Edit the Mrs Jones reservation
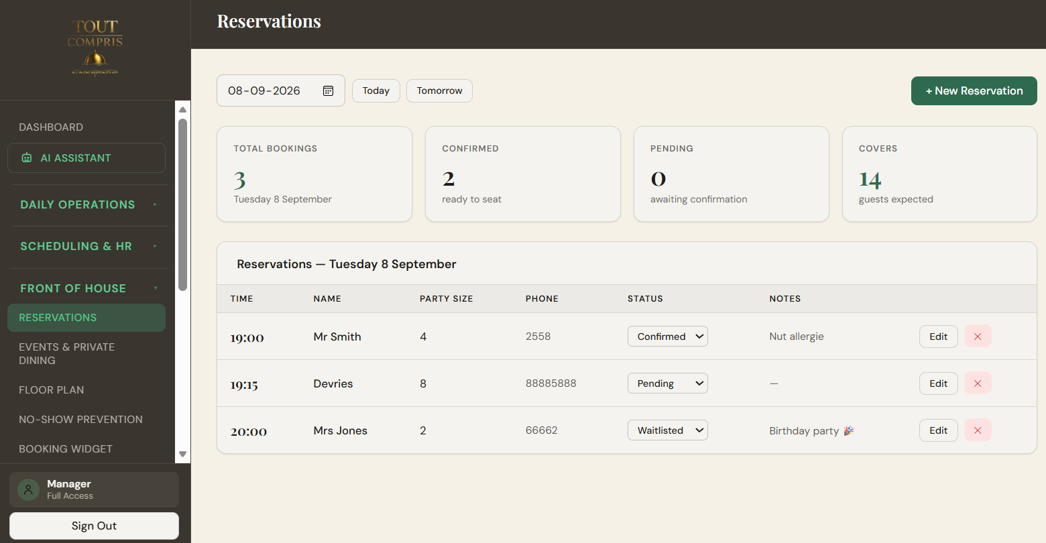The width and height of the screenshot is (1046, 543). (x=939, y=430)
